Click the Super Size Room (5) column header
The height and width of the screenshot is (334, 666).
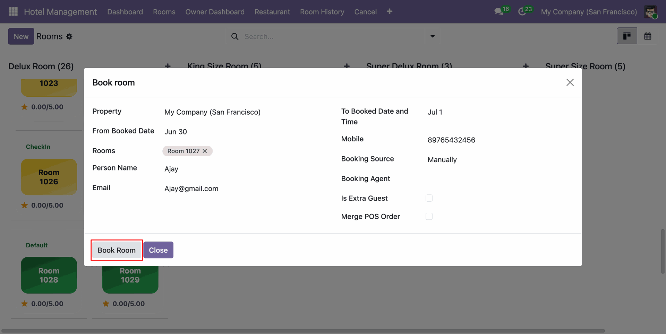[585, 66]
